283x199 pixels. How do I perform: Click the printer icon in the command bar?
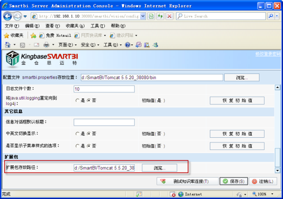tap(46, 44)
